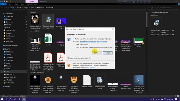
Task: Open Local Disk (D:)
Action: (10, 74)
